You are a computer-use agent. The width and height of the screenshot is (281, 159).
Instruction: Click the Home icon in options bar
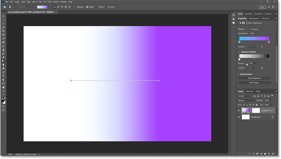click(x=3, y=7)
